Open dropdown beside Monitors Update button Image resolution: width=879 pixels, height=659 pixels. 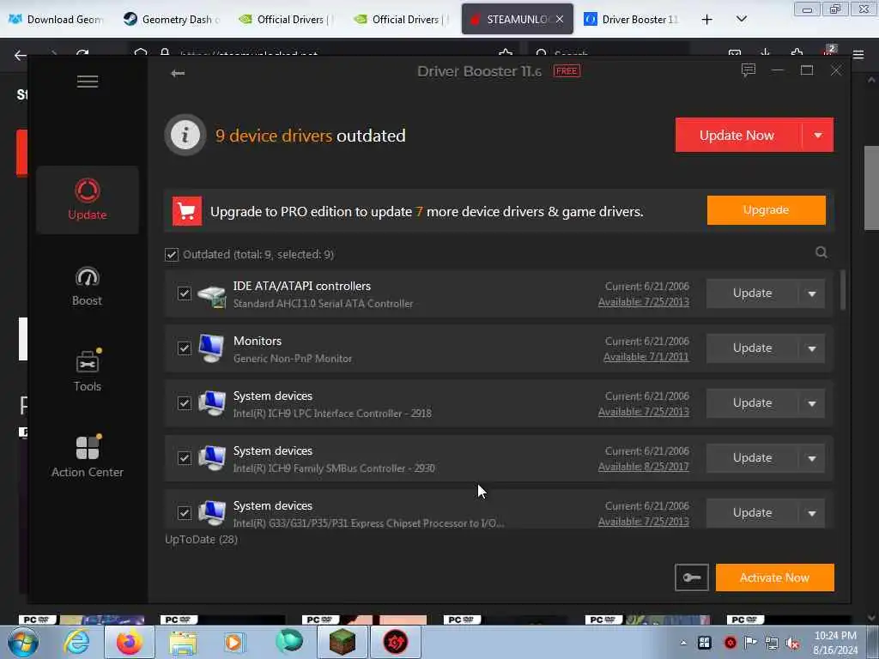[812, 348]
